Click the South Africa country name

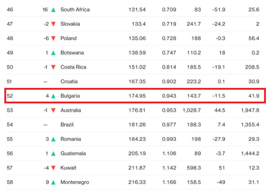pyautogui.click(x=75, y=9)
